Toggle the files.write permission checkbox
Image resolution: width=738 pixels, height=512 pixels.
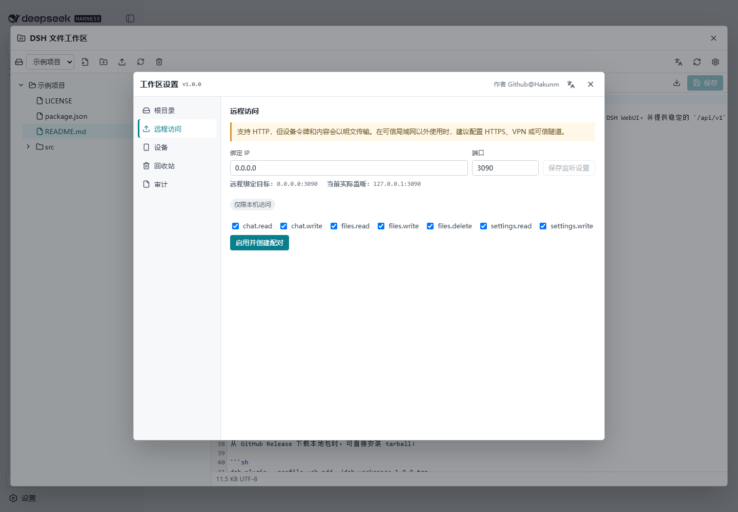pyautogui.click(x=381, y=226)
